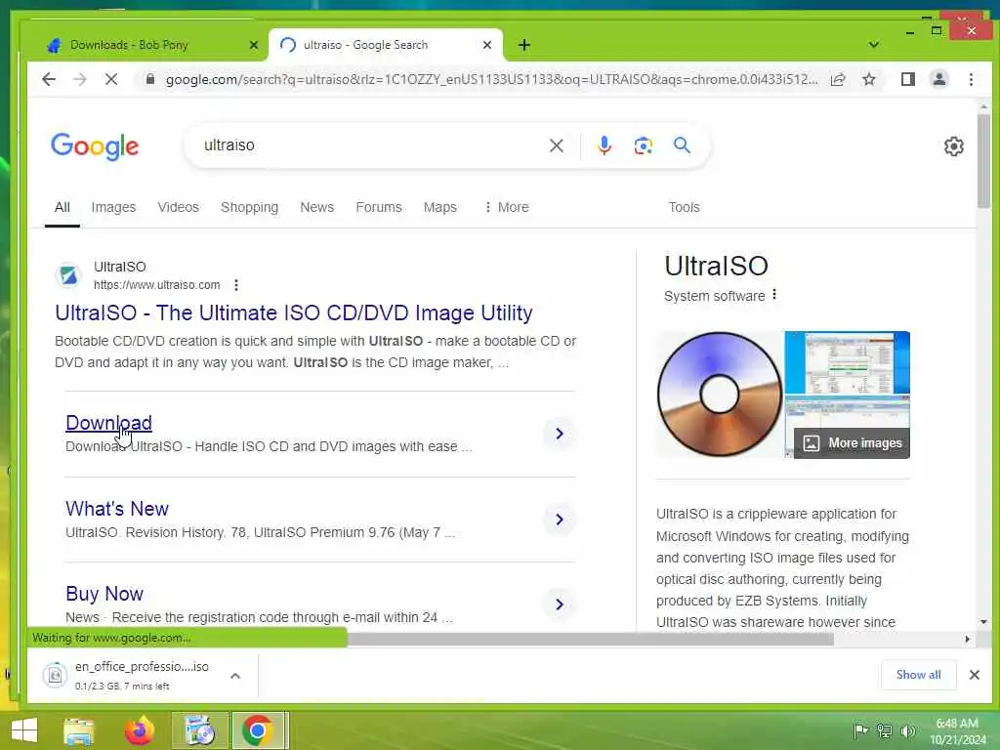Click the UltraISO site favicon
The height and width of the screenshot is (750, 1000).
click(x=69, y=275)
